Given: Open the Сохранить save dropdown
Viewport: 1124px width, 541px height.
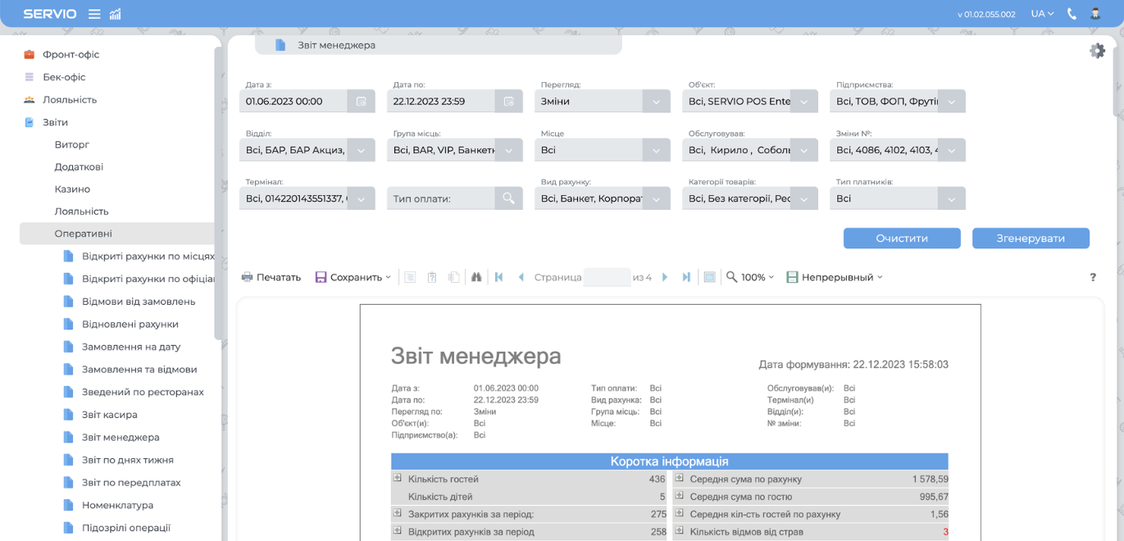Looking at the screenshot, I should (353, 277).
